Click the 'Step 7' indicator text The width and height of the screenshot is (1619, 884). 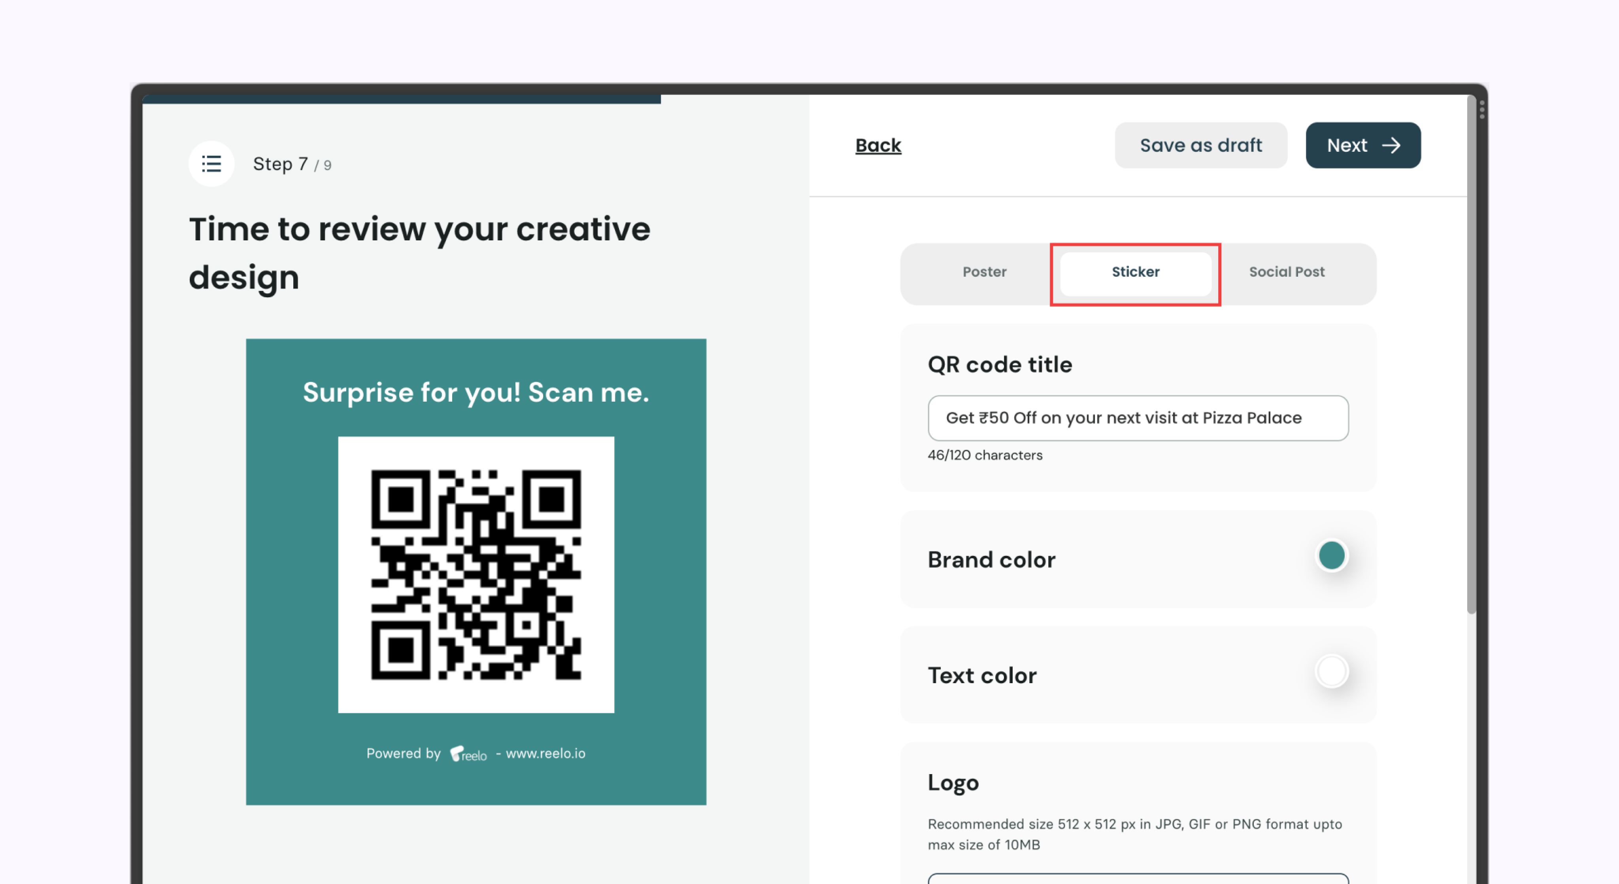tap(280, 165)
